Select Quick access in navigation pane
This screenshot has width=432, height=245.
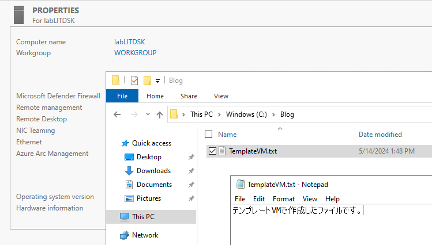tap(152, 143)
